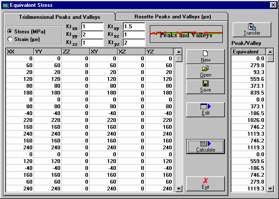Click the Kt yz input field

133,43
